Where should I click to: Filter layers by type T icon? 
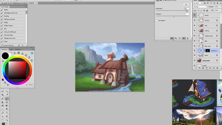[x=211, y=3]
